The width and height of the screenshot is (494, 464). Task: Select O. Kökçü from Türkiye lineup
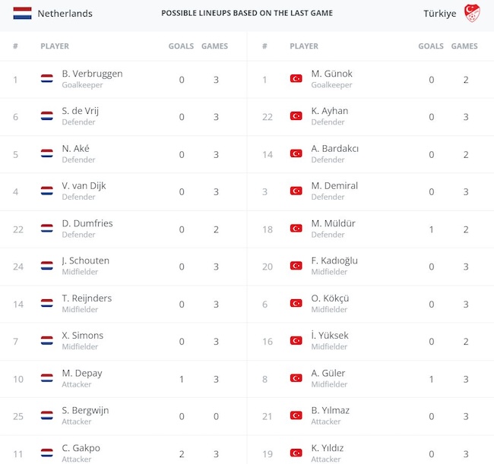pos(331,298)
